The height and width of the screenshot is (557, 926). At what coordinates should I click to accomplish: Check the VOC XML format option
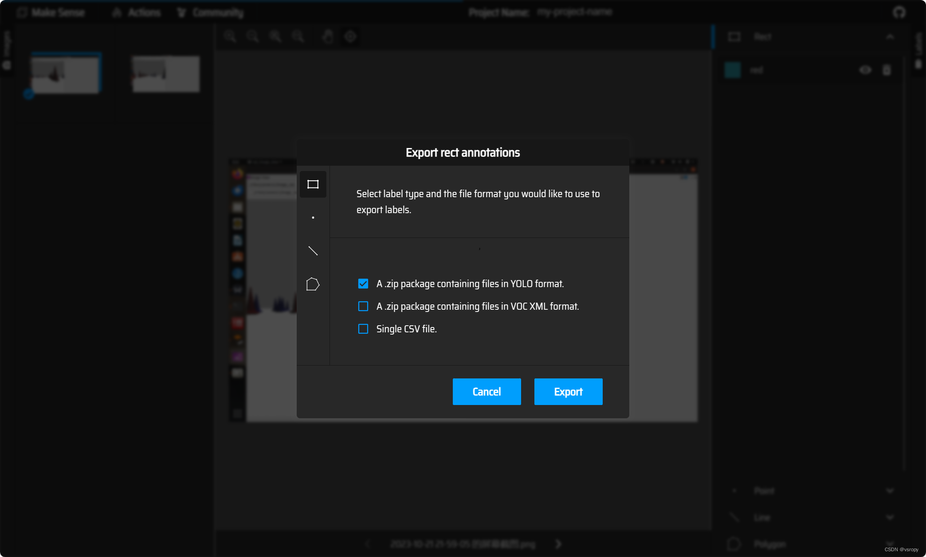click(x=363, y=306)
